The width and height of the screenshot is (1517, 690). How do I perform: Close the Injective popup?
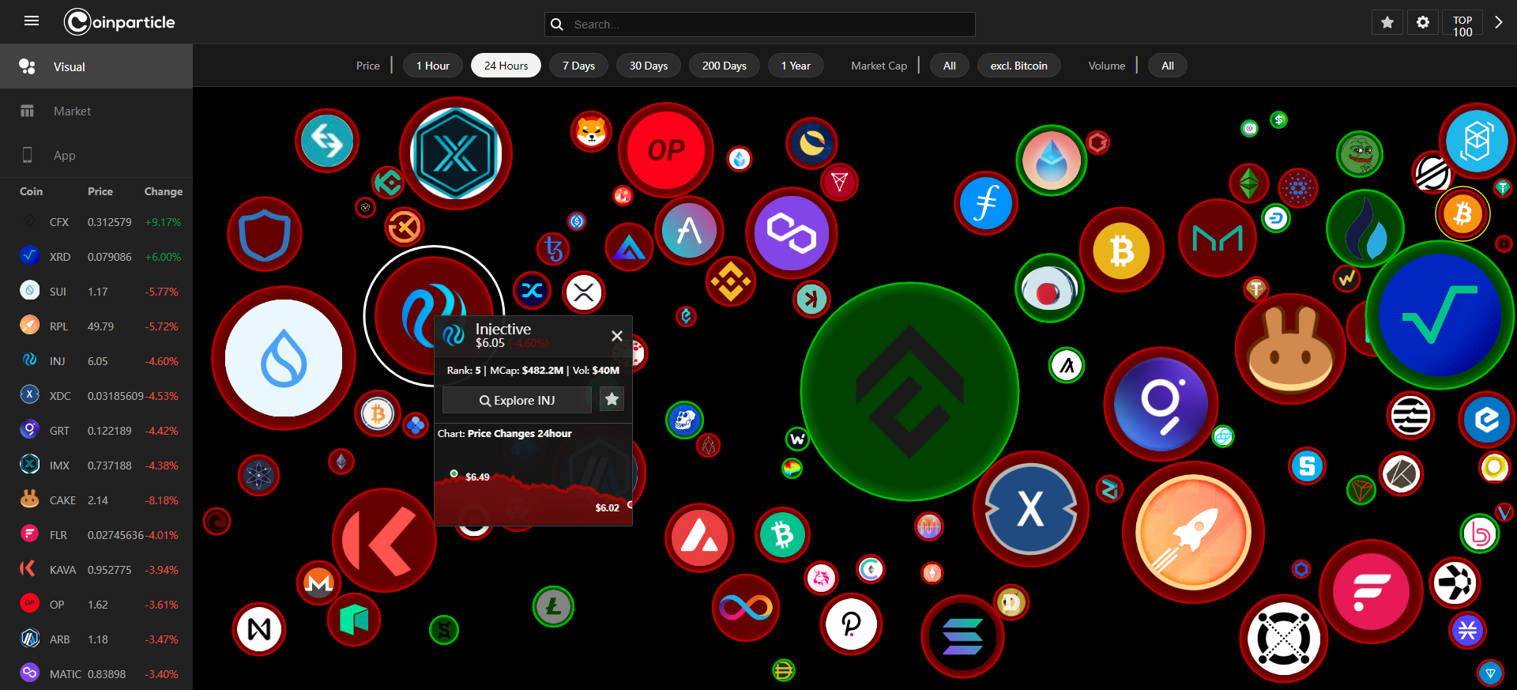pyautogui.click(x=617, y=336)
